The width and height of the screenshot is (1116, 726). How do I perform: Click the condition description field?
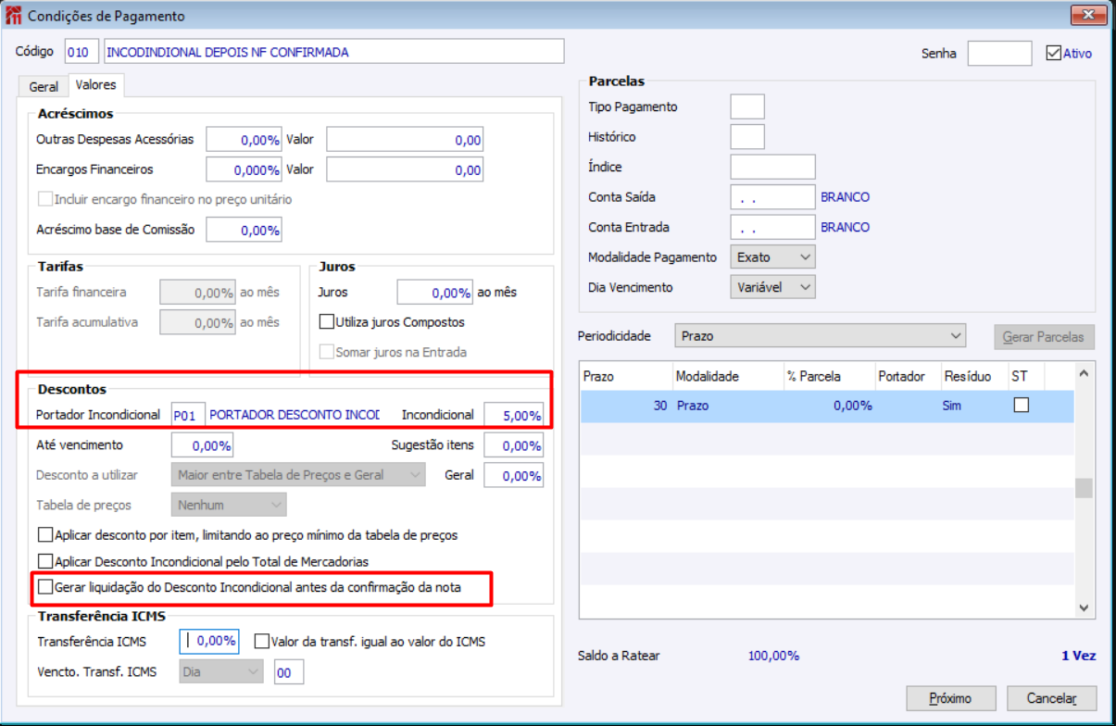click(x=333, y=52)
